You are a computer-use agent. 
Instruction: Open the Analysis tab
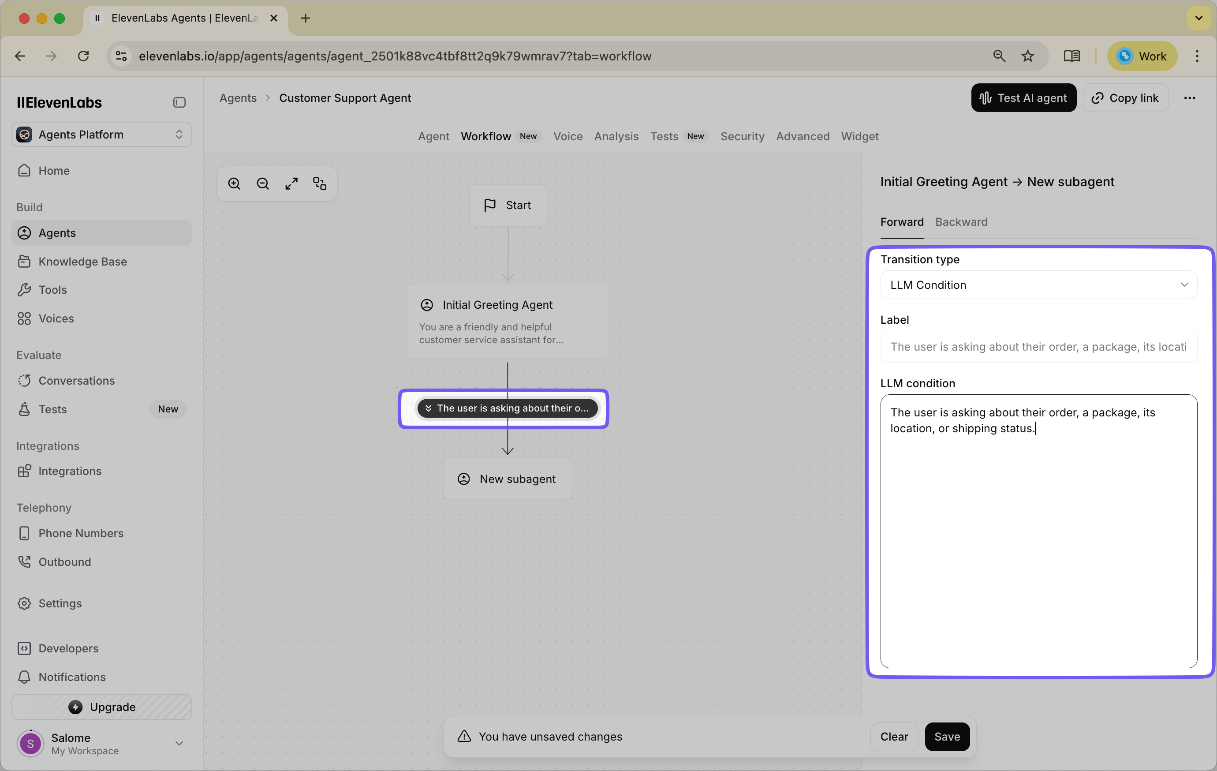(616, 136)
